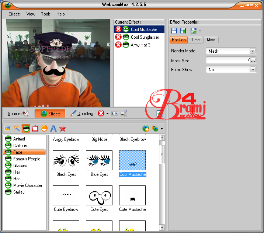Click the add-effect globe with plus icon
The height and width of the screenshot is (233, 264).
(146, 129)
